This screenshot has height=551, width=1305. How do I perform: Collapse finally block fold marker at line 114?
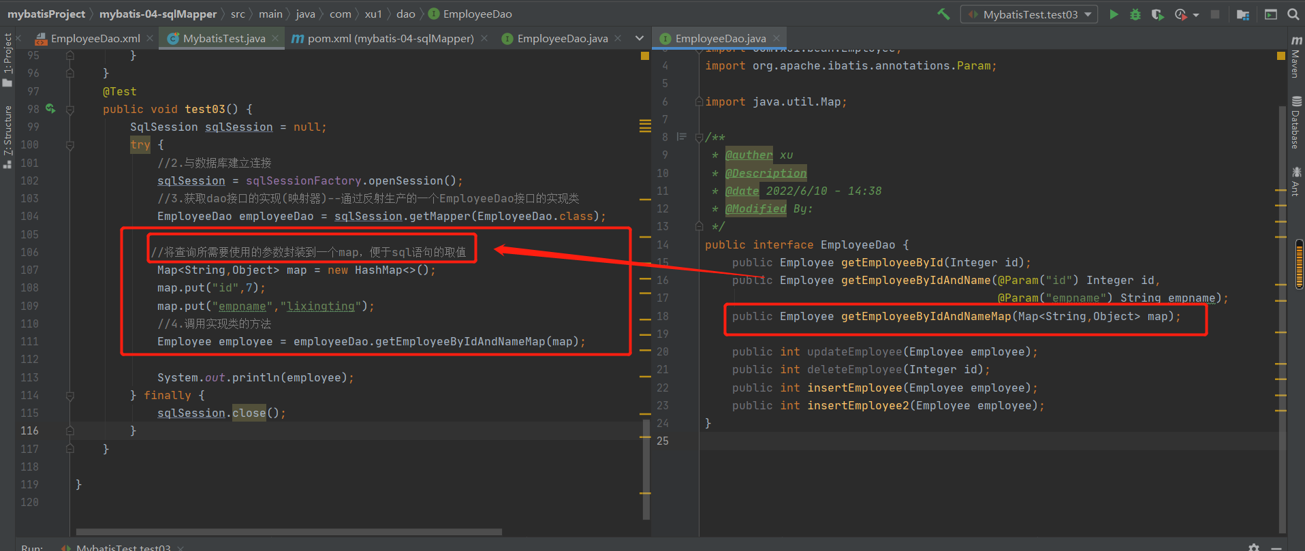coord(69,395)
